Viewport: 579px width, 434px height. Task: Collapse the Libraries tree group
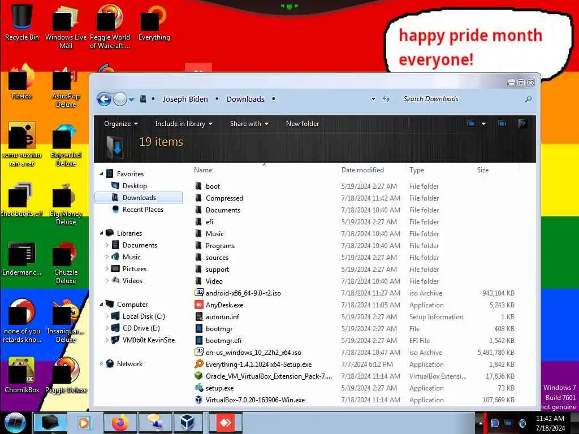[101, 233]
